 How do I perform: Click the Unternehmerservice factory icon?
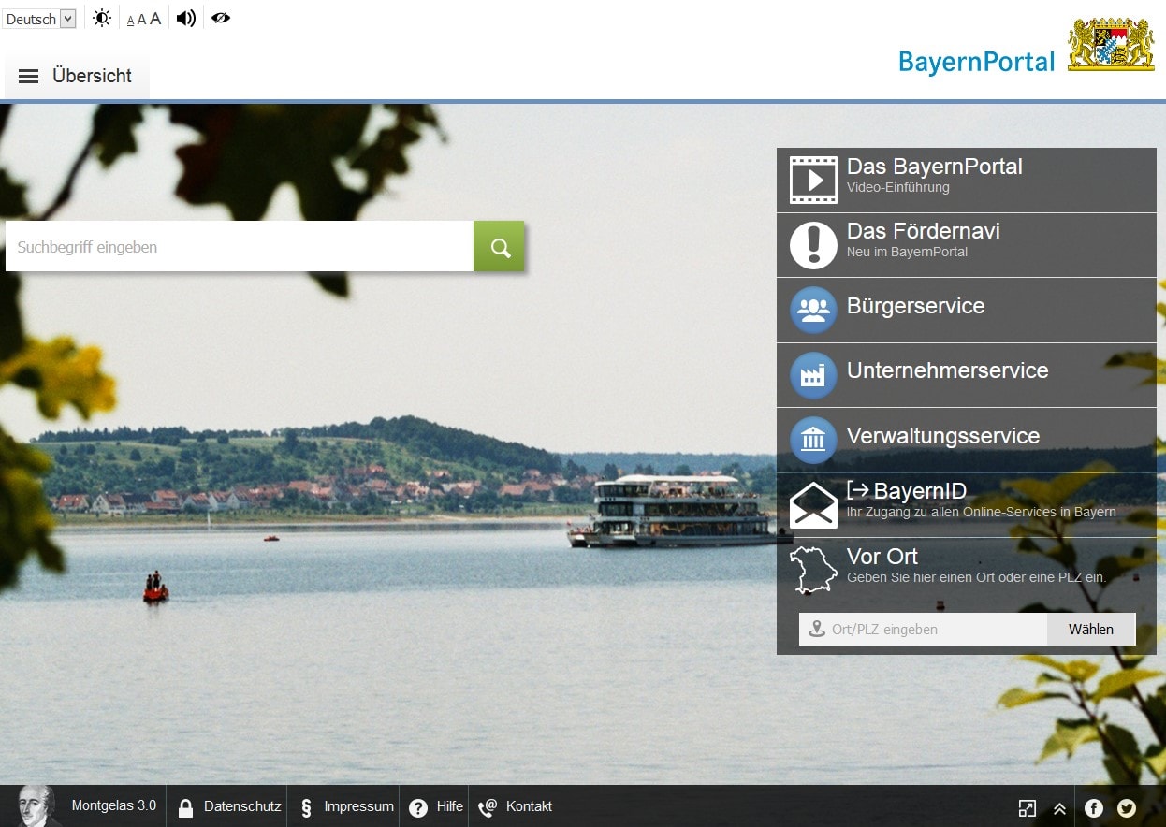(x=813, y=374)
